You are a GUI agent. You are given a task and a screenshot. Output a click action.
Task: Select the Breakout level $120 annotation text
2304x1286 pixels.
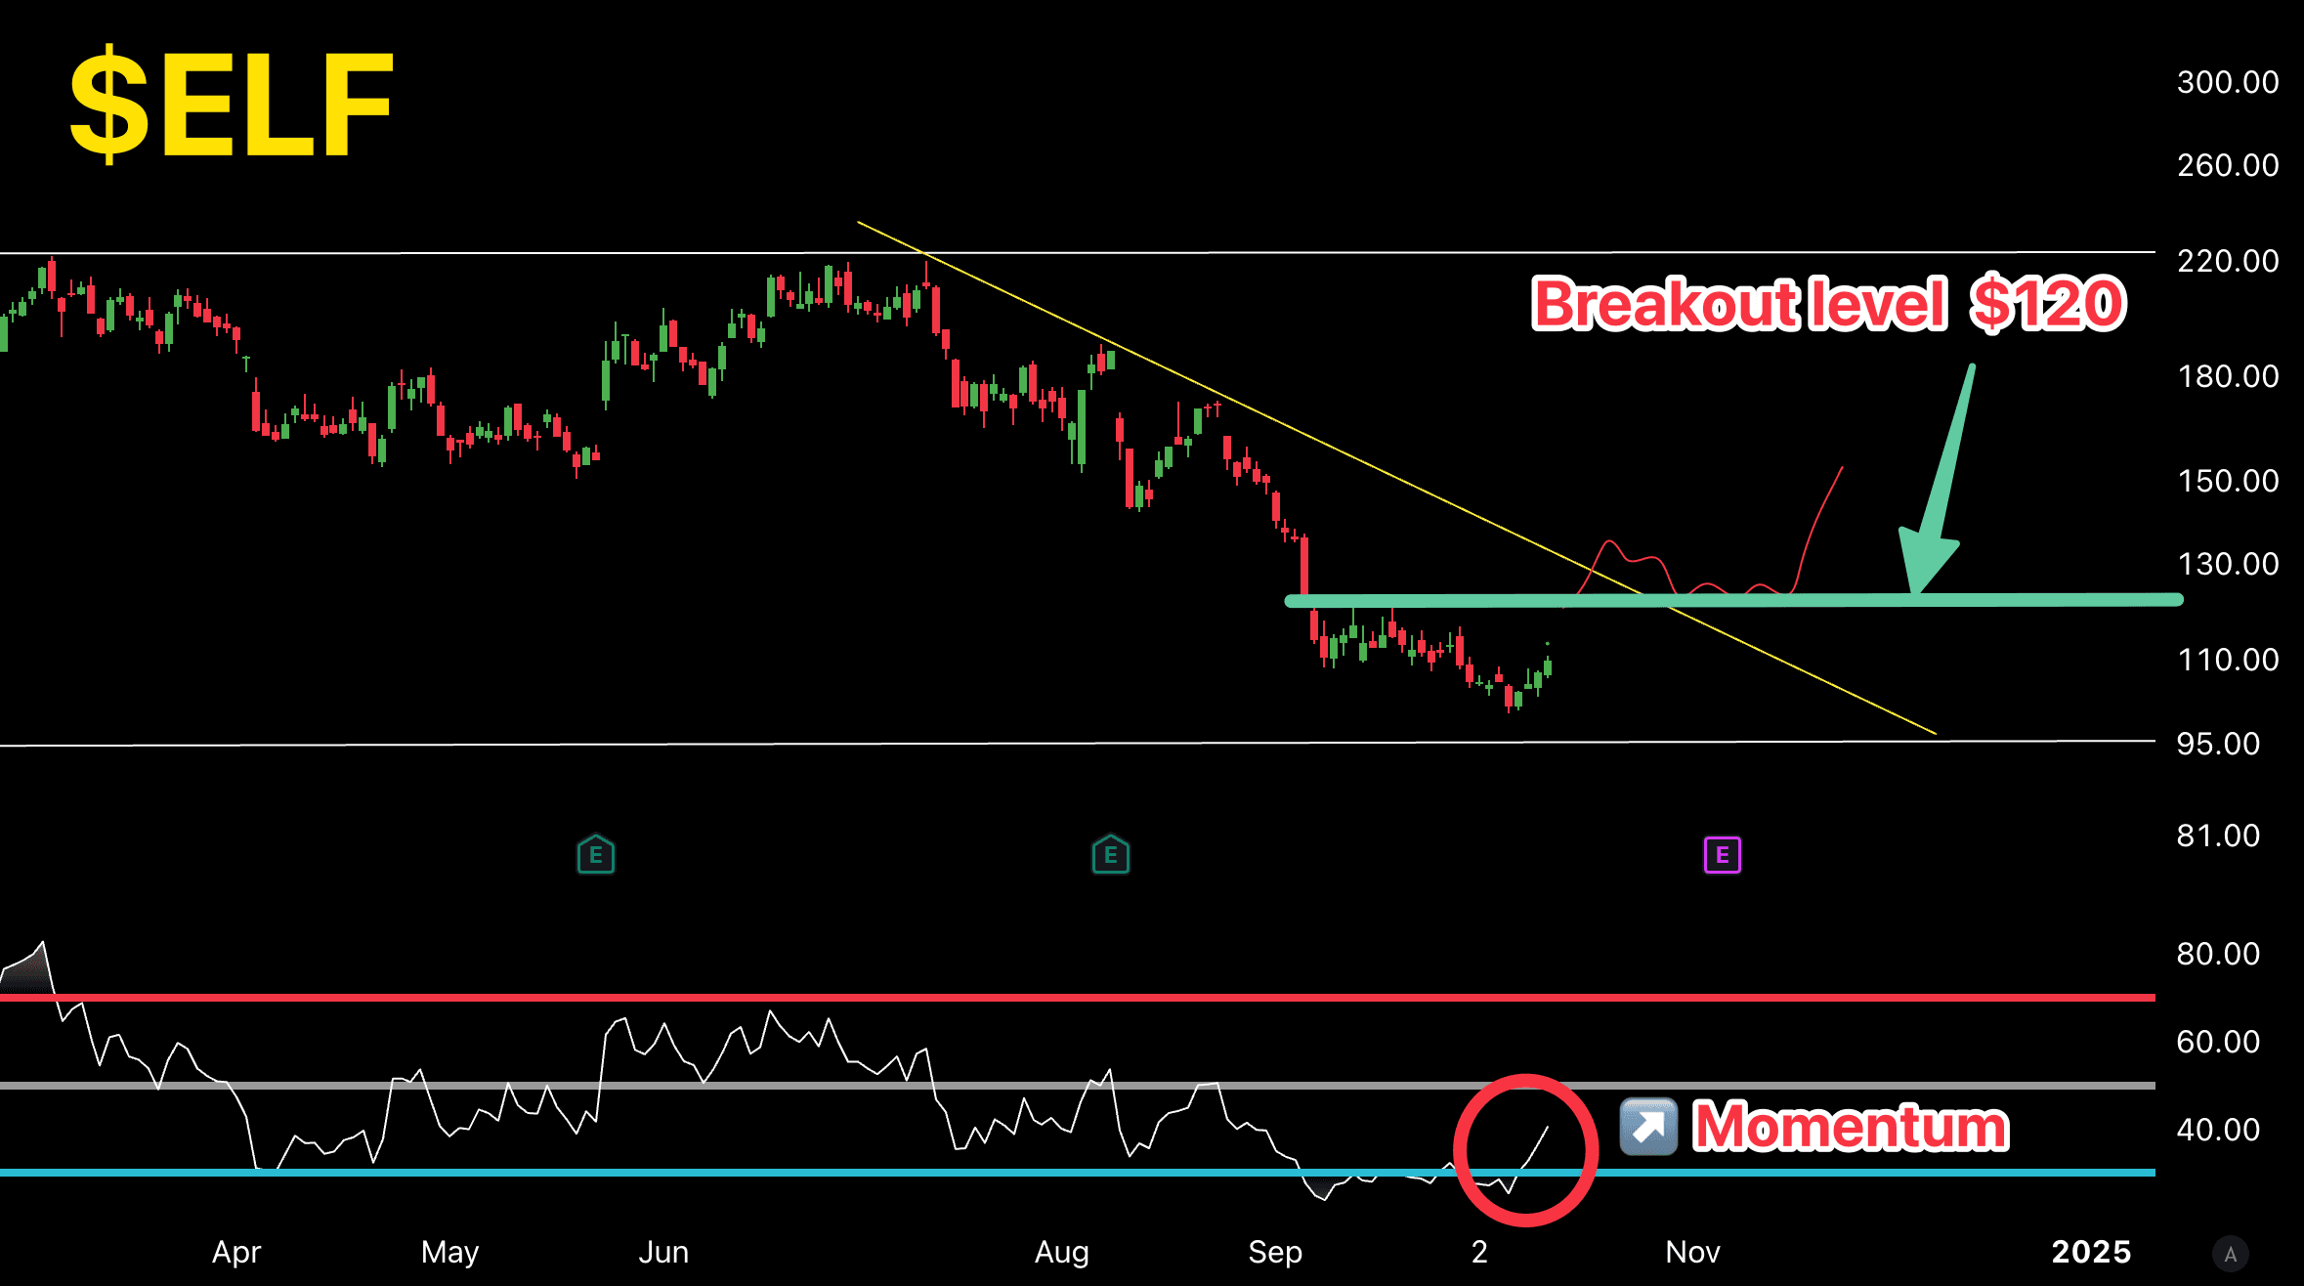pos(1828,304)
